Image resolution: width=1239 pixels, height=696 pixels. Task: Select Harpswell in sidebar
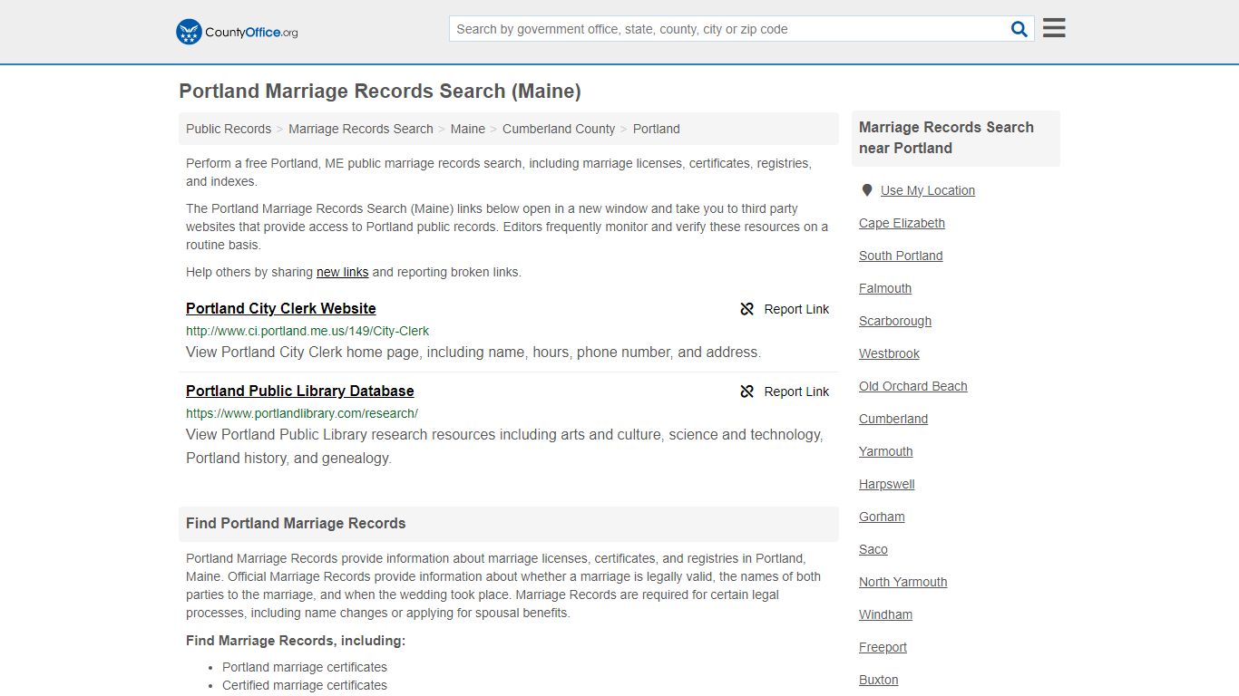pos(887,484)
